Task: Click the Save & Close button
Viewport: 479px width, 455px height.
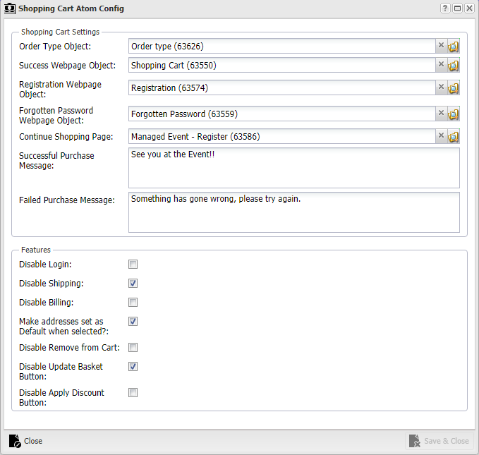Action: pyautogui.click(x=439, y=441)
